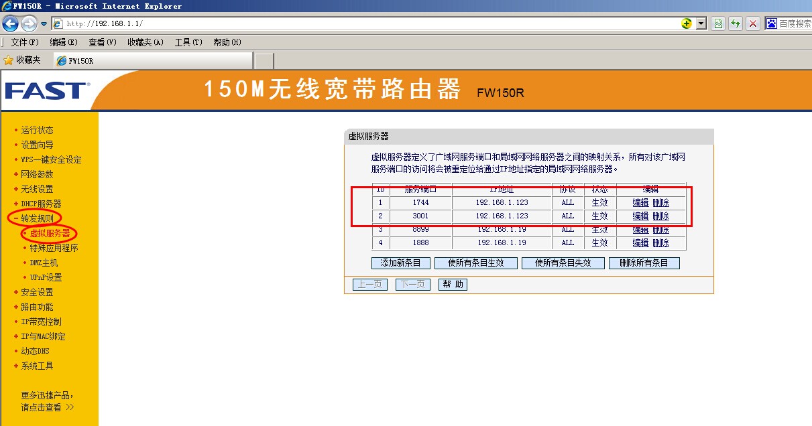Click the red X Stop button
The height and width of the screenshot is (426, 812).
[753, 23]
